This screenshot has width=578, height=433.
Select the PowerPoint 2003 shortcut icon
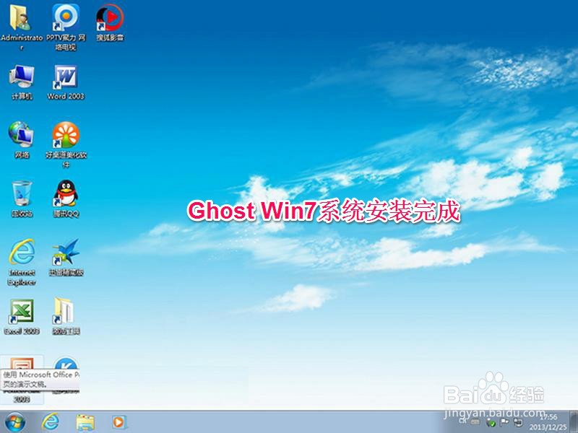coord(22,364)
